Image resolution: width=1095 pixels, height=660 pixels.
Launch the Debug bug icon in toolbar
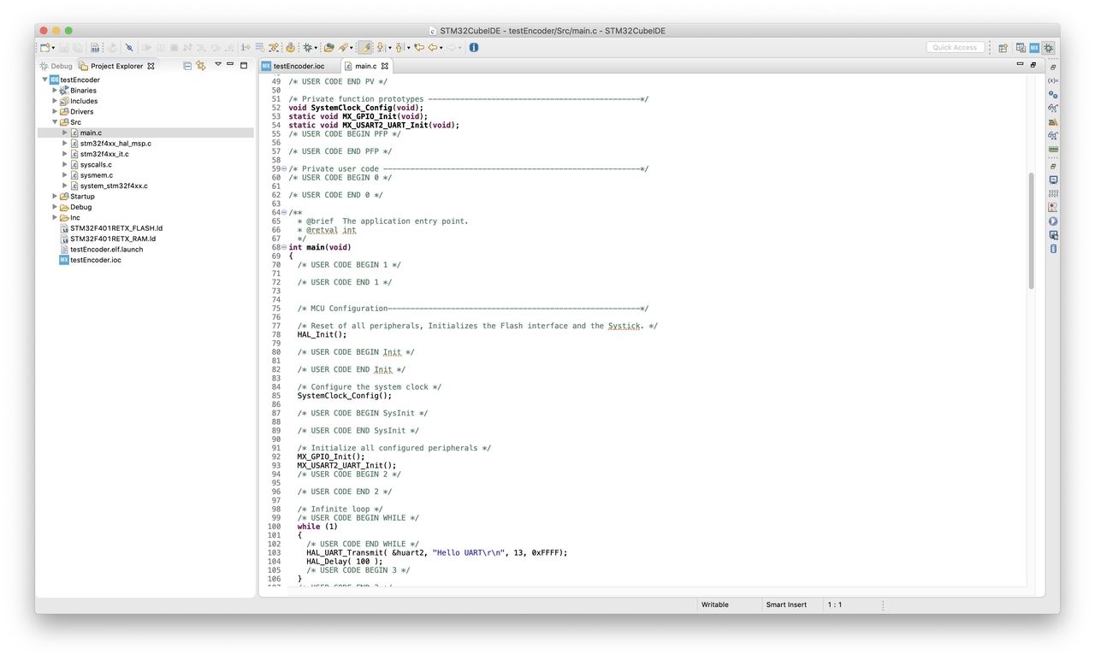[x=307, y=48]
